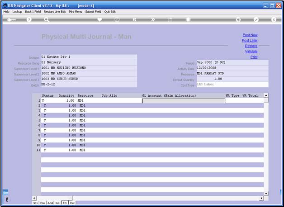Click the GL Account (Main Allocation) header

click(169, 95)
